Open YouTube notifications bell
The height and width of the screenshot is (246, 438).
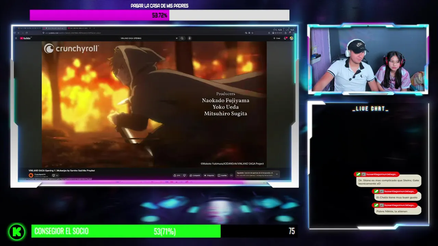[285, 38]
